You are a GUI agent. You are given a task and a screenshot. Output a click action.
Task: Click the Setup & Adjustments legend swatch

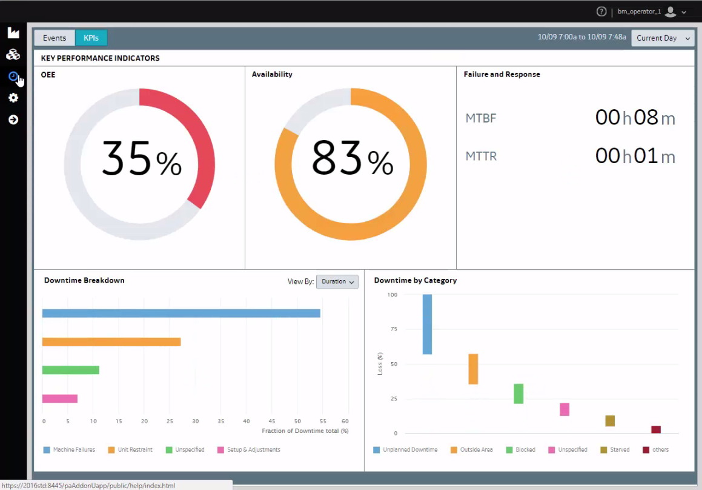(x=220, y=449)
